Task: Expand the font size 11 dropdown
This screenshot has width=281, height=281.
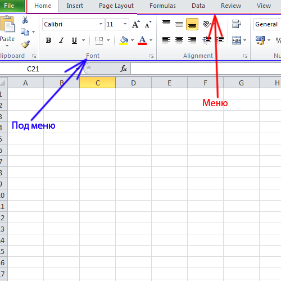Action: [x=125, y=24]
